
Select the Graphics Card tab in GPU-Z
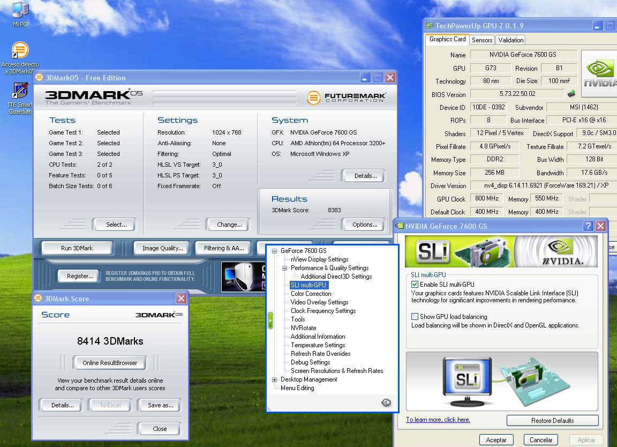447,39
